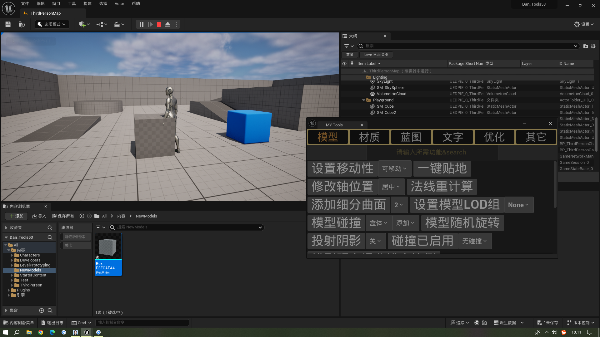Go forward in content browser history
600x337 pixels.
89,216
